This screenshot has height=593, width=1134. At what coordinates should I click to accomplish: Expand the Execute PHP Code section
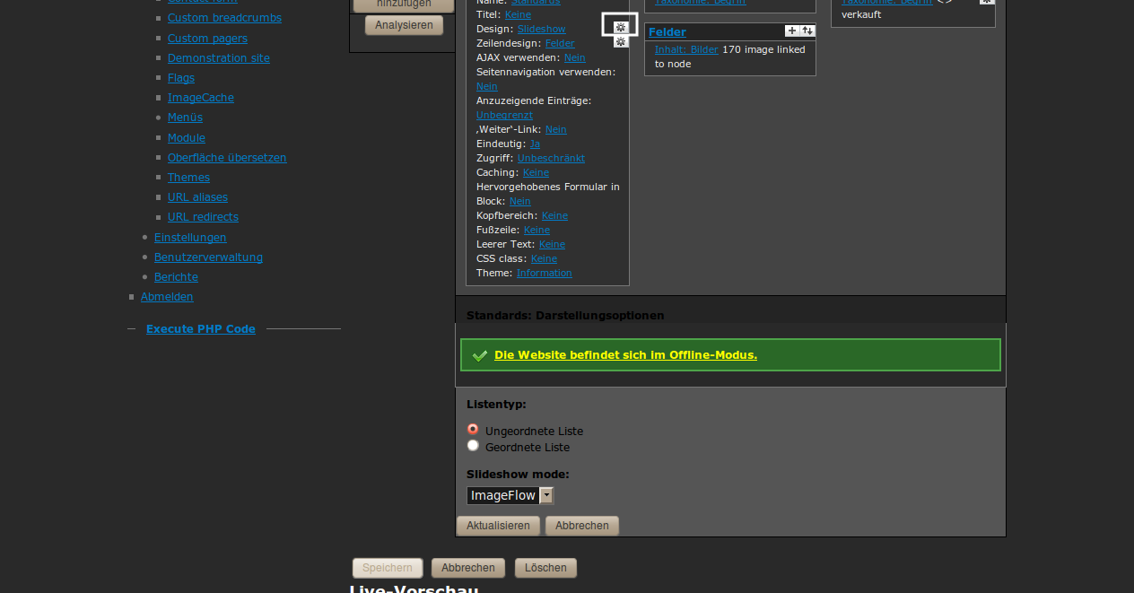[x=200, y=329]
